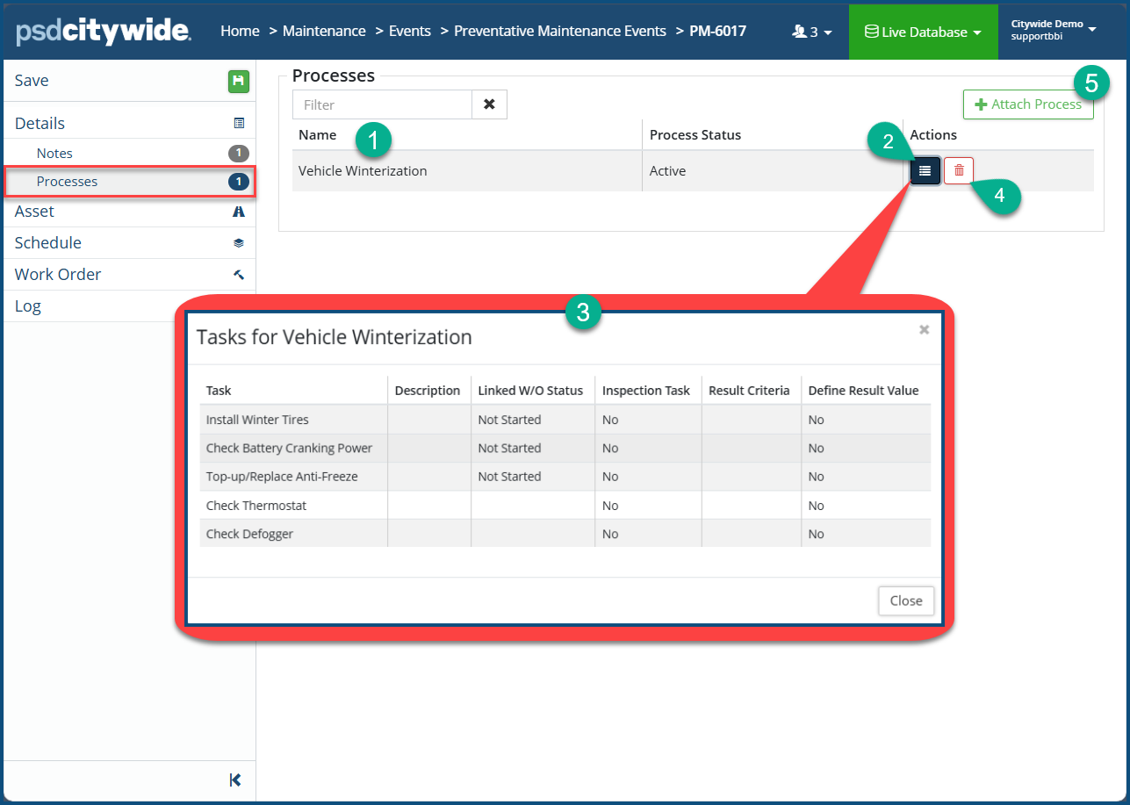Click the Work Order hammer icon
The image size is (1130, 805).
click(239, 275)
